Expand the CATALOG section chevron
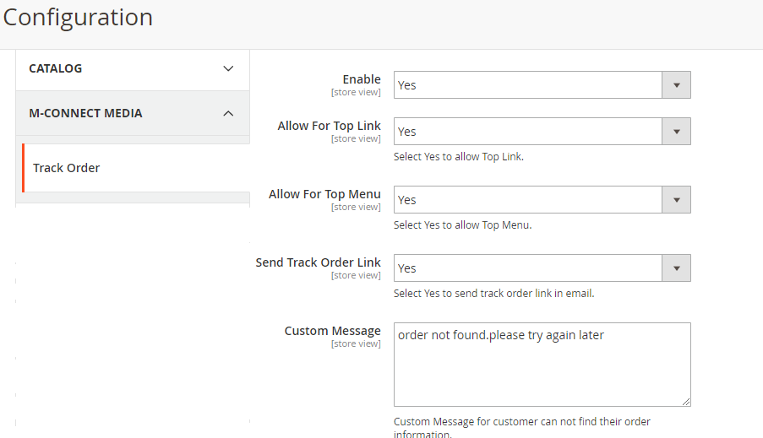763x438 pixels. 228,68
